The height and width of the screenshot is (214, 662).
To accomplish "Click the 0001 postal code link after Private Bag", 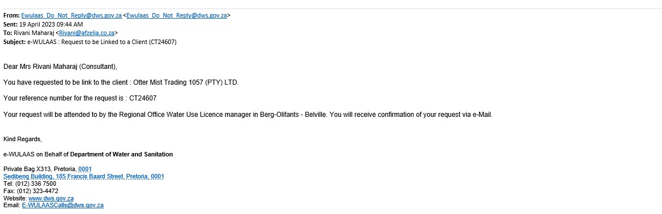I will (85, 169).
